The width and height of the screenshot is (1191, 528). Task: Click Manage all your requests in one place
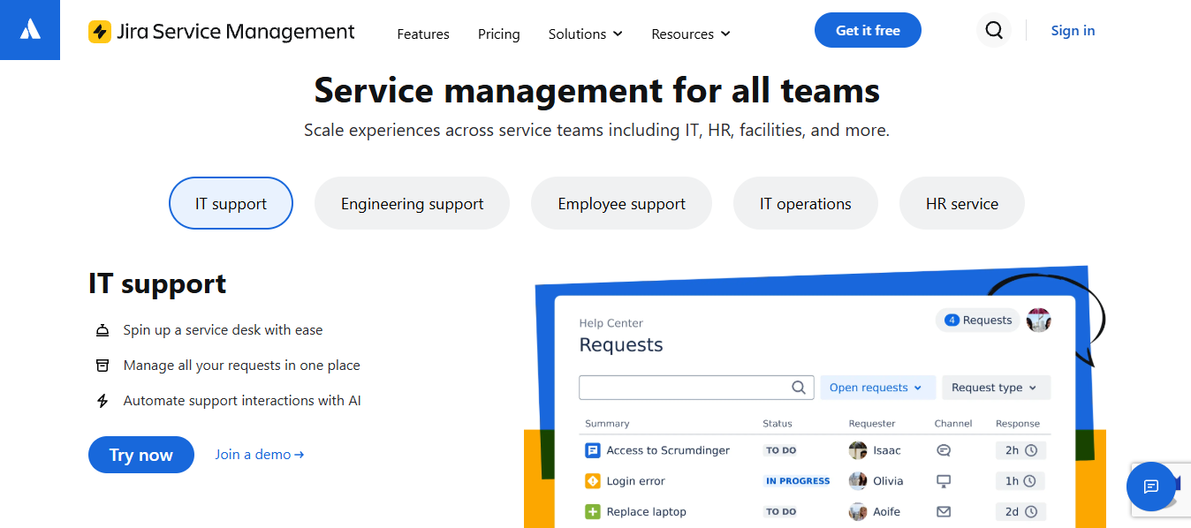[242, 366]
